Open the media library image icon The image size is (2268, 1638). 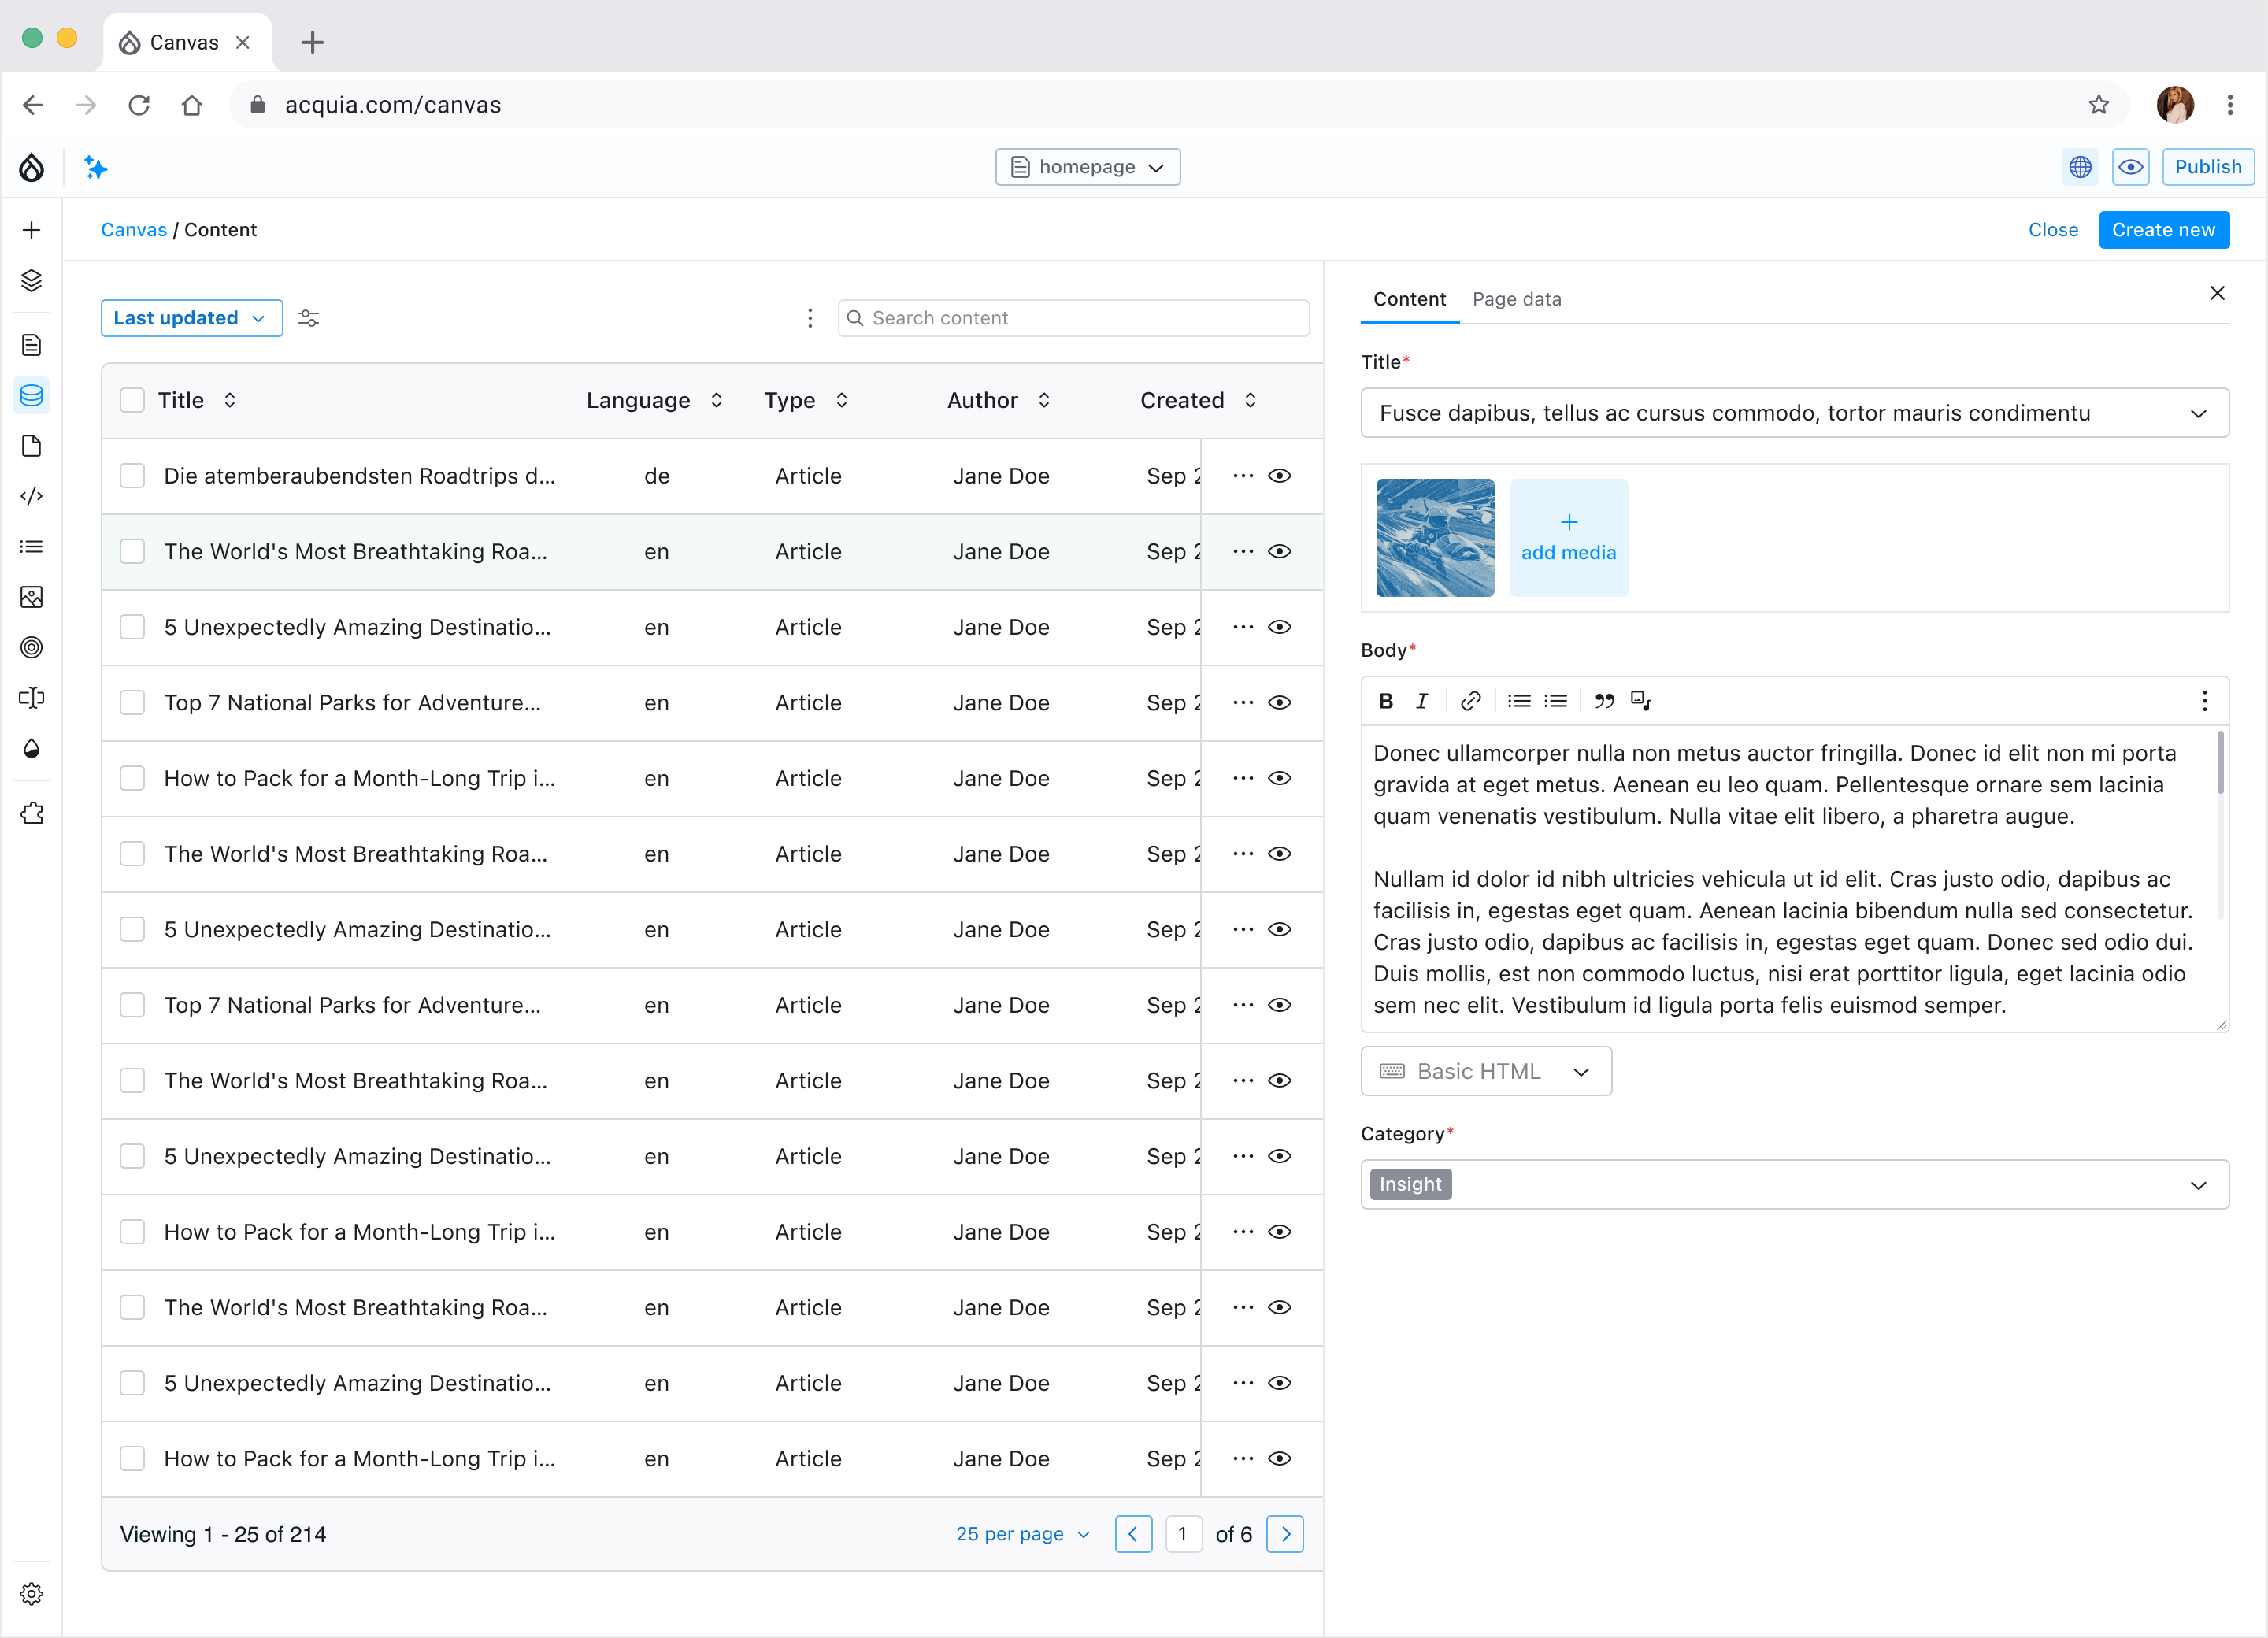(x=31, y=597)
